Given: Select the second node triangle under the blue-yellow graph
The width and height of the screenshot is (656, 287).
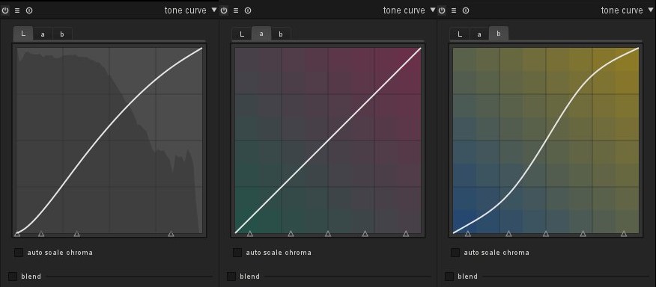Looking at the screenshot, I should pos(508,234).
